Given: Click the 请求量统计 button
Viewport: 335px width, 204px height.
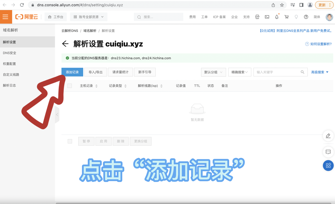Looking at the screenshot, I should point(120,72).
